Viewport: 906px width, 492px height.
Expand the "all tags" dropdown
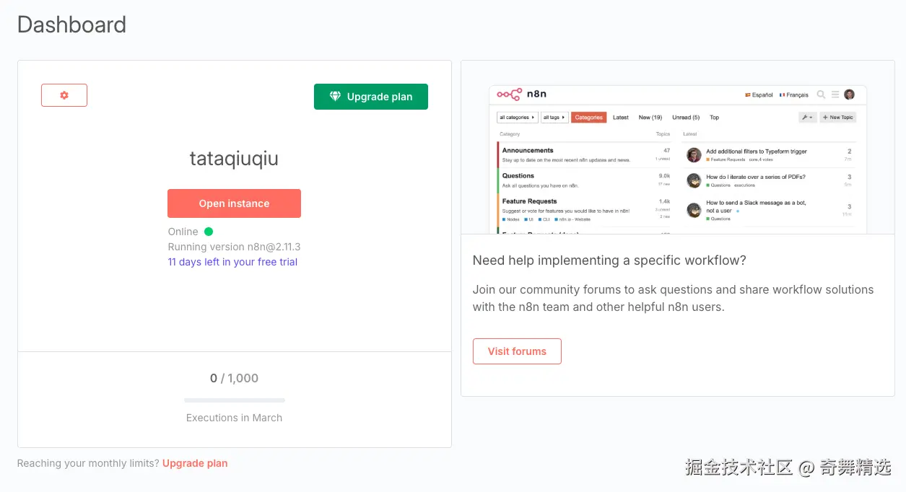tap(553, 118)
